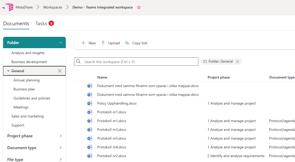
Task: Click the search magnifier icon
Action: coord(78,62)
